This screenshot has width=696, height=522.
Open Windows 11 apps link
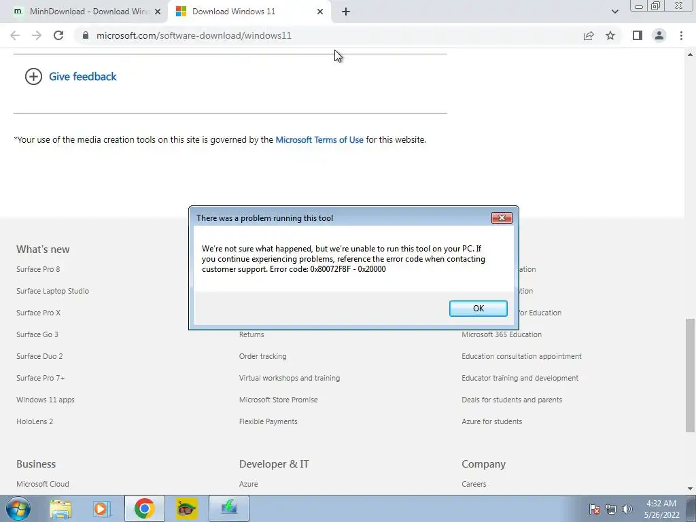tap(46, 400)
